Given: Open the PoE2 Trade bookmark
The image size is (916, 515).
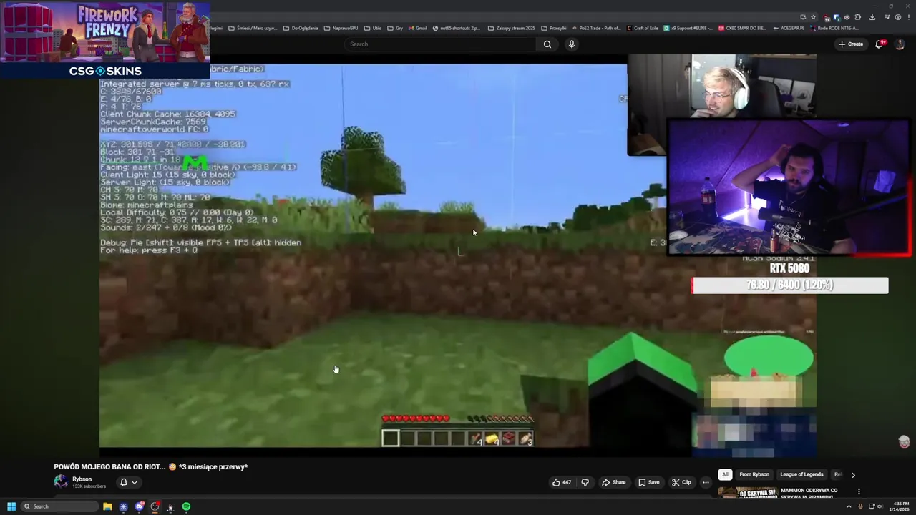Looking at the screenshot, I should (596, 28).
